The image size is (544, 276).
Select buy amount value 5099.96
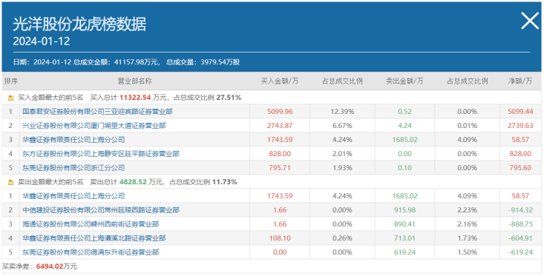coord(280,112)
